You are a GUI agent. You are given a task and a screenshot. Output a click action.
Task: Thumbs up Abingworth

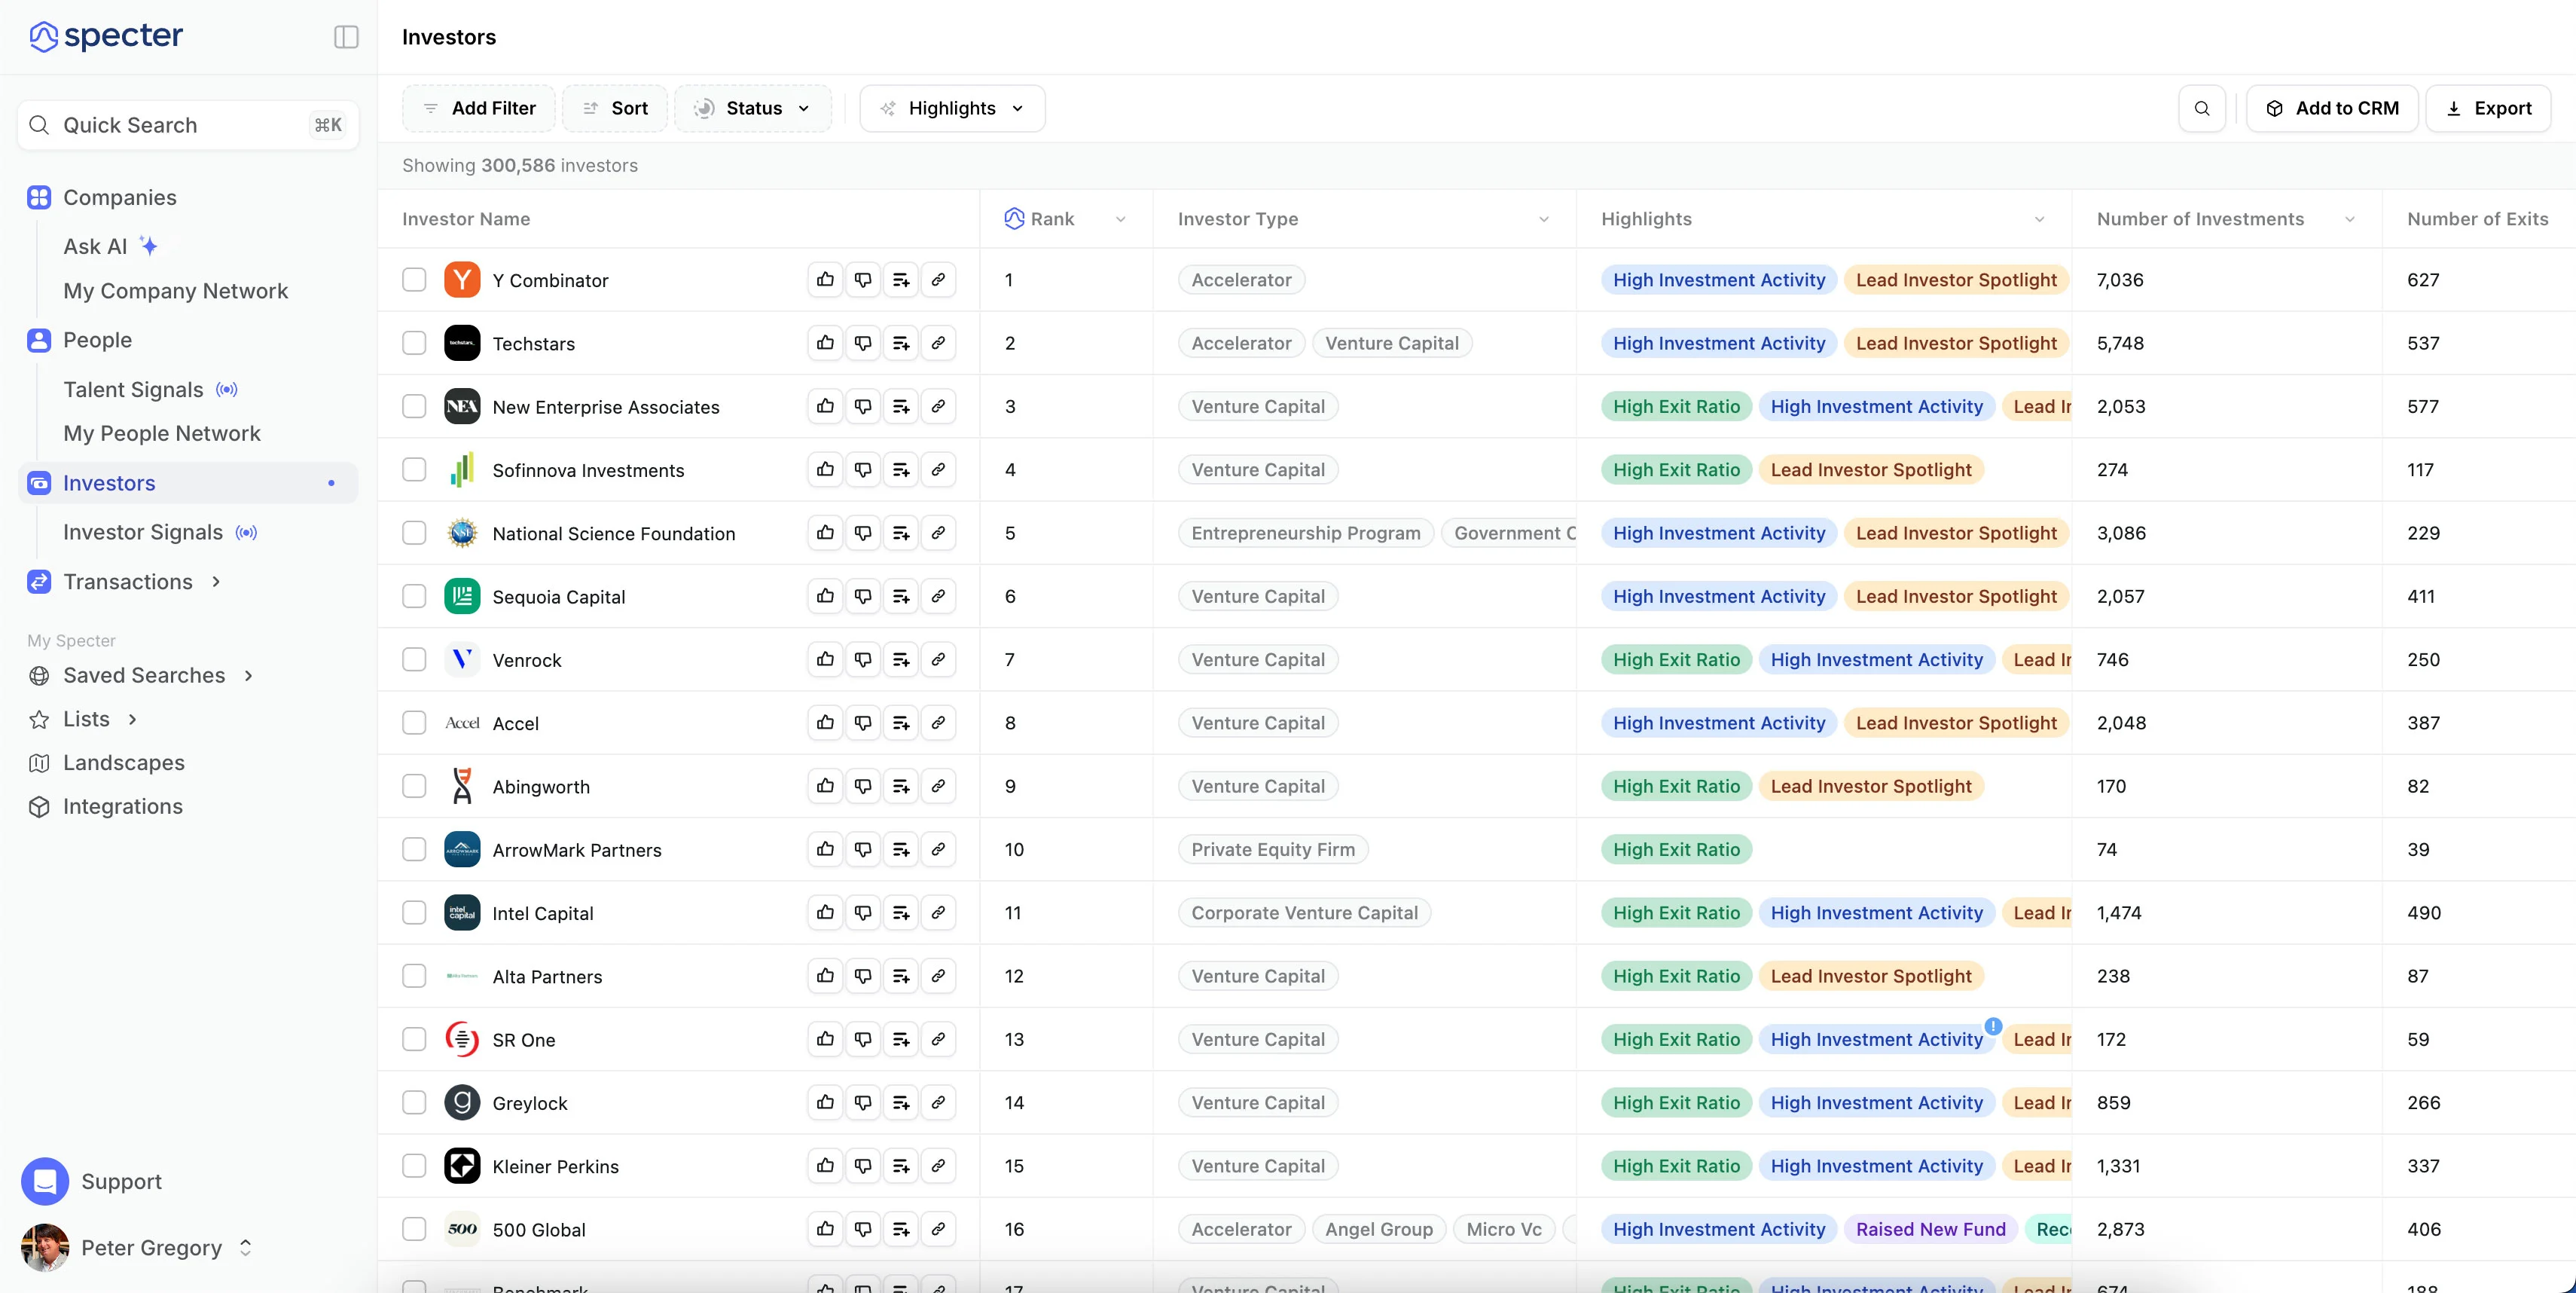825,786
